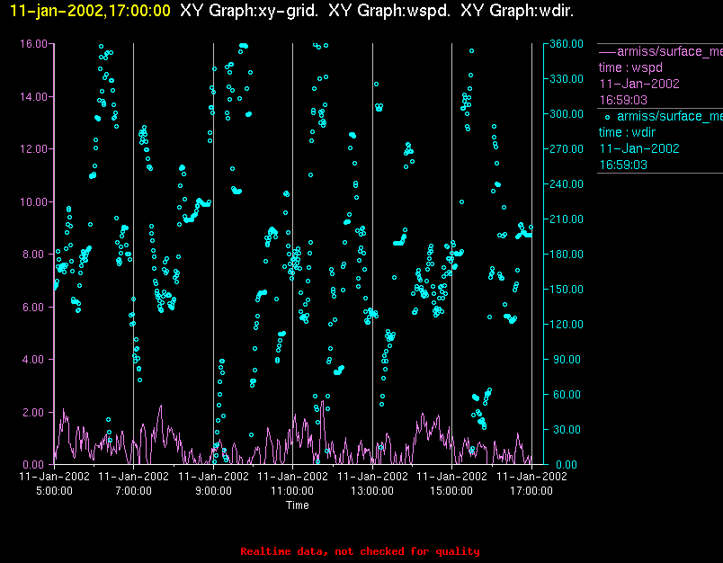Click the 16:59:03 timestamp under wspd legend
Screen dimensions: 723x563
click(x=623, y=100)
